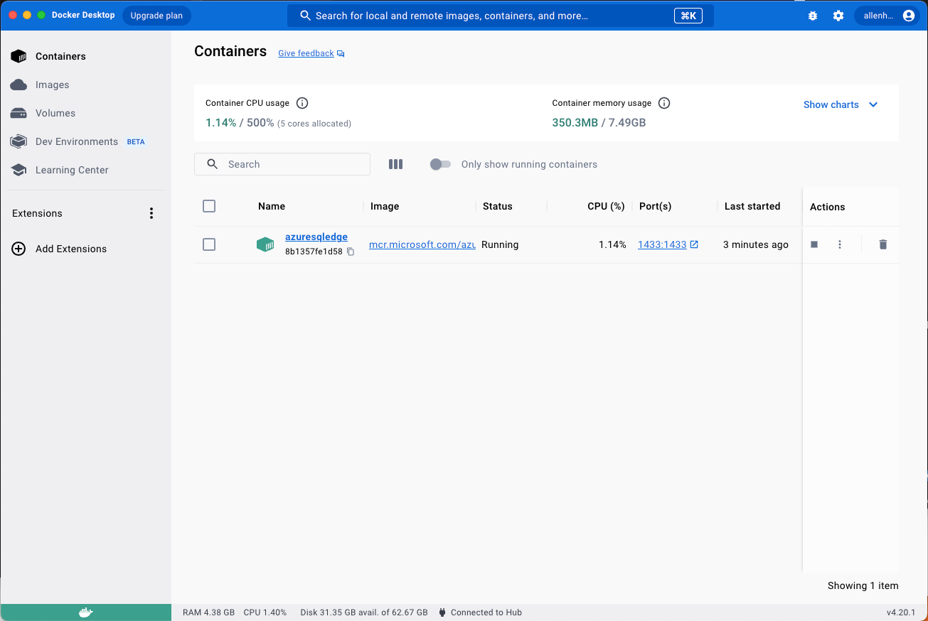Click the Upgrade plan button
Viewport: 928px width, 621px height.
point(156,16)
